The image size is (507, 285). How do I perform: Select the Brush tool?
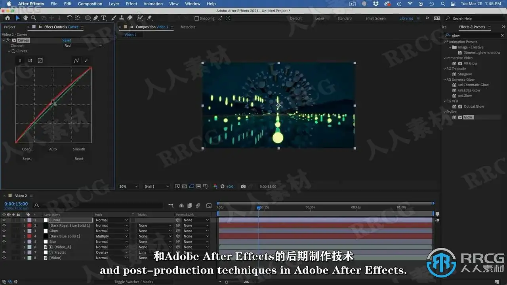(x=114, y=18)
